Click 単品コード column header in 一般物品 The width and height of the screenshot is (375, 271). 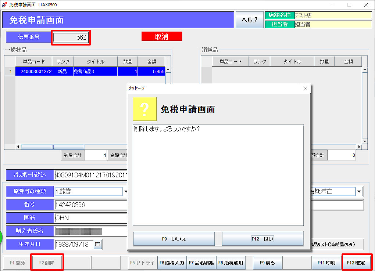pyautogui.click(x=34, y=61)
